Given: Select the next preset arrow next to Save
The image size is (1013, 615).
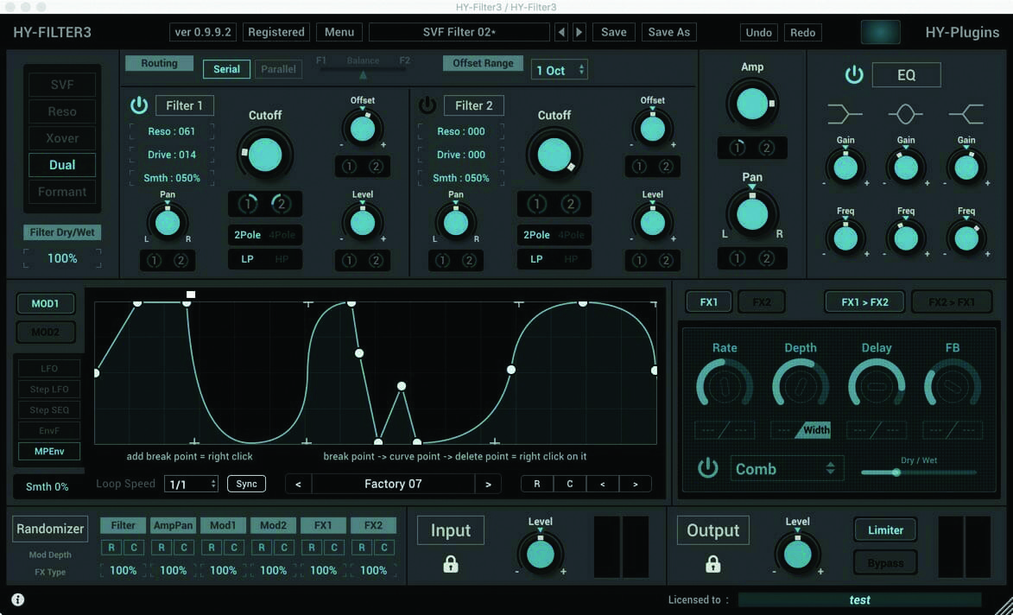Looking at the screenshot, I should [579, 32].
